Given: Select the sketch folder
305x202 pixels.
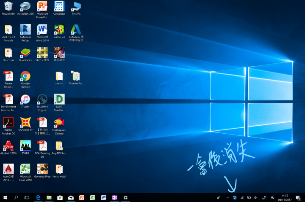Looking at the screenshot, I should (59, 78).
